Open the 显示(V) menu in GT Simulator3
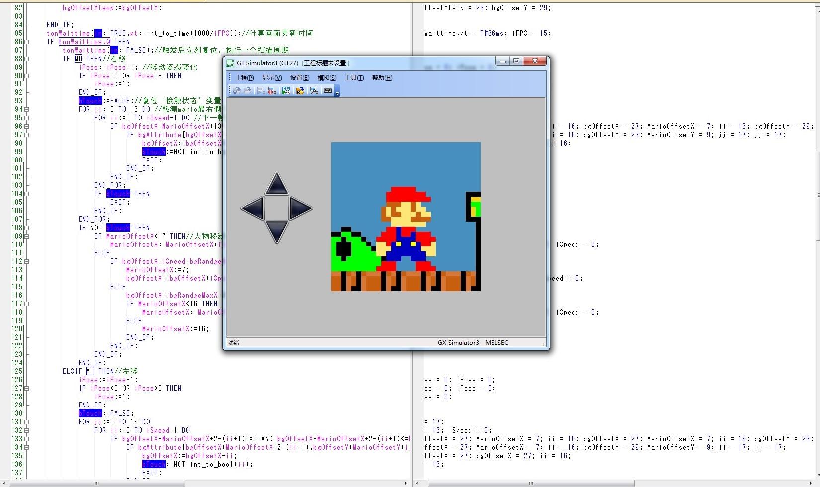The width and height of the screenshot is (820, 487). (272, 78)
